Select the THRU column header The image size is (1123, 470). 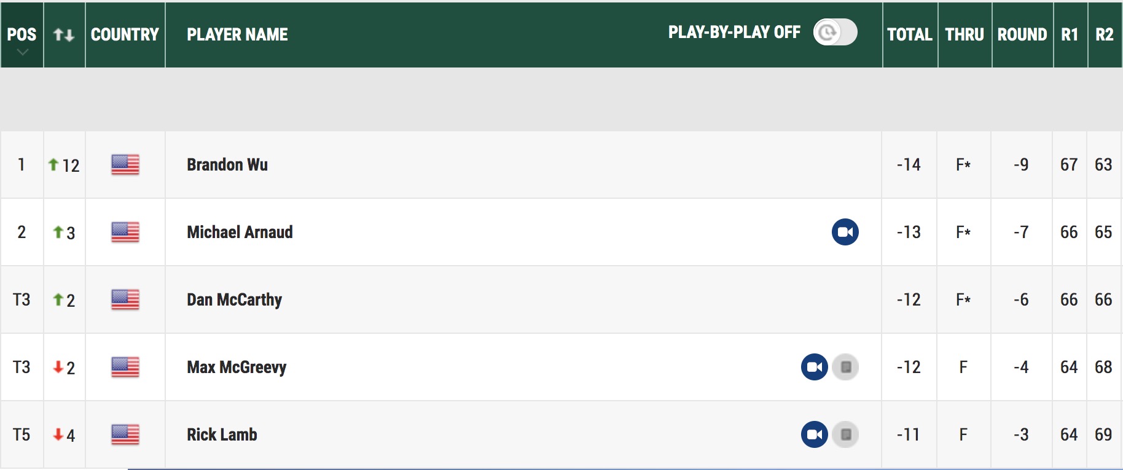coord(965,34)
